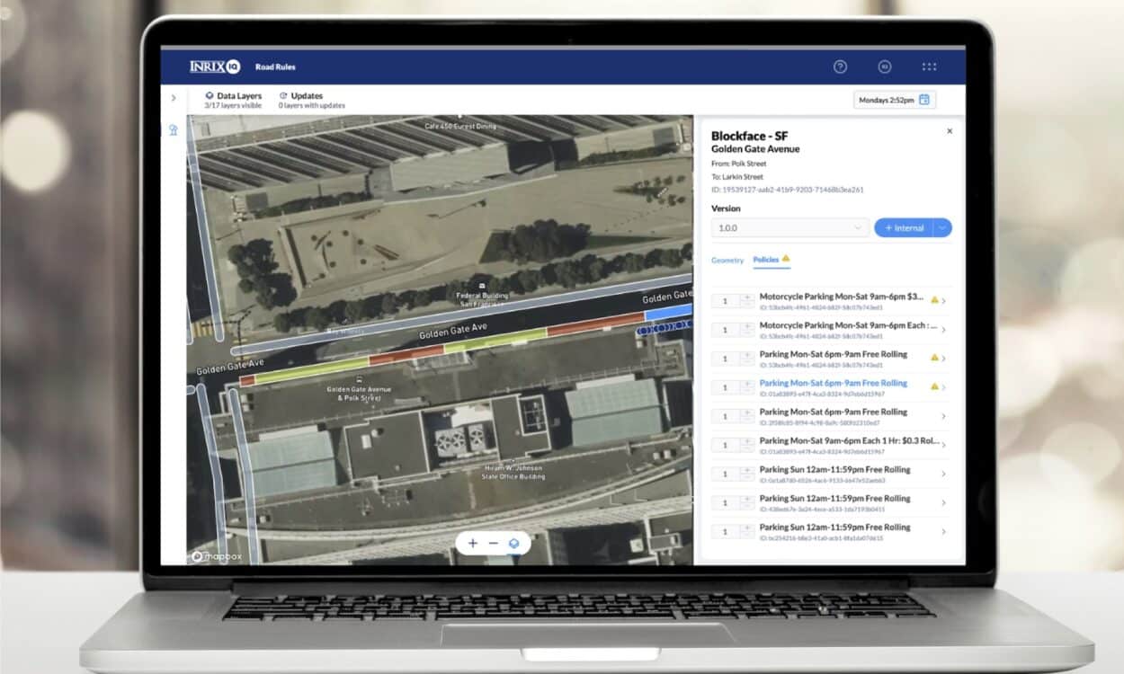Click the calendar icon beside Mondays 2:52pm
Screen dimensions: 1124x674
(x=924, y=100)
